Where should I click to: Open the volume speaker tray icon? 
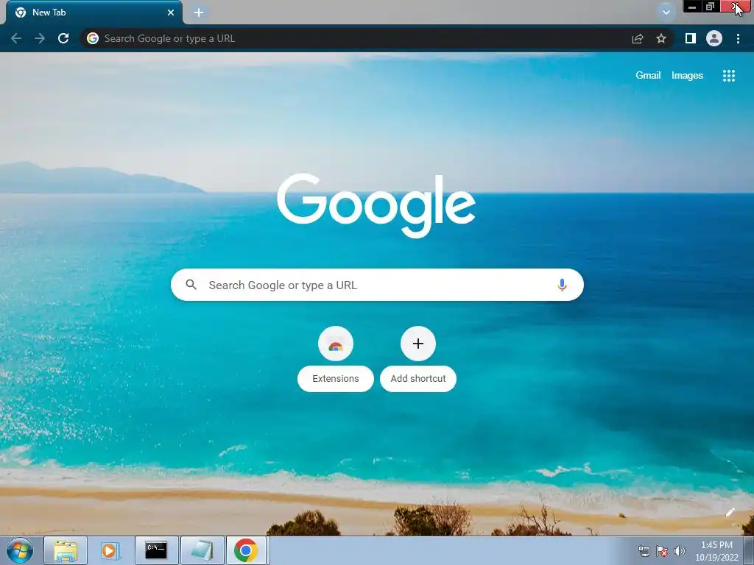point(679,551)
